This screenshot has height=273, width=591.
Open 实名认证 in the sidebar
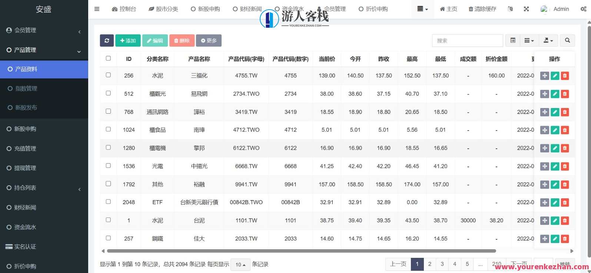[44, 247]
